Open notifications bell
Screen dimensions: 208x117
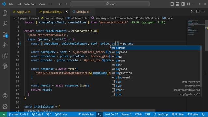(203, 114)
